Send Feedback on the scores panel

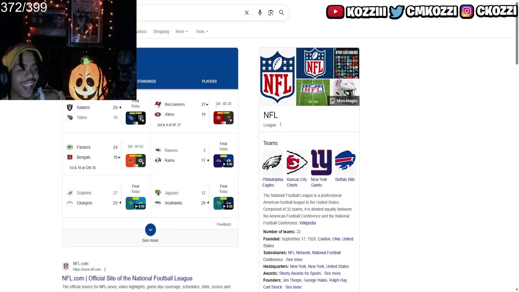tap(224, 224)
